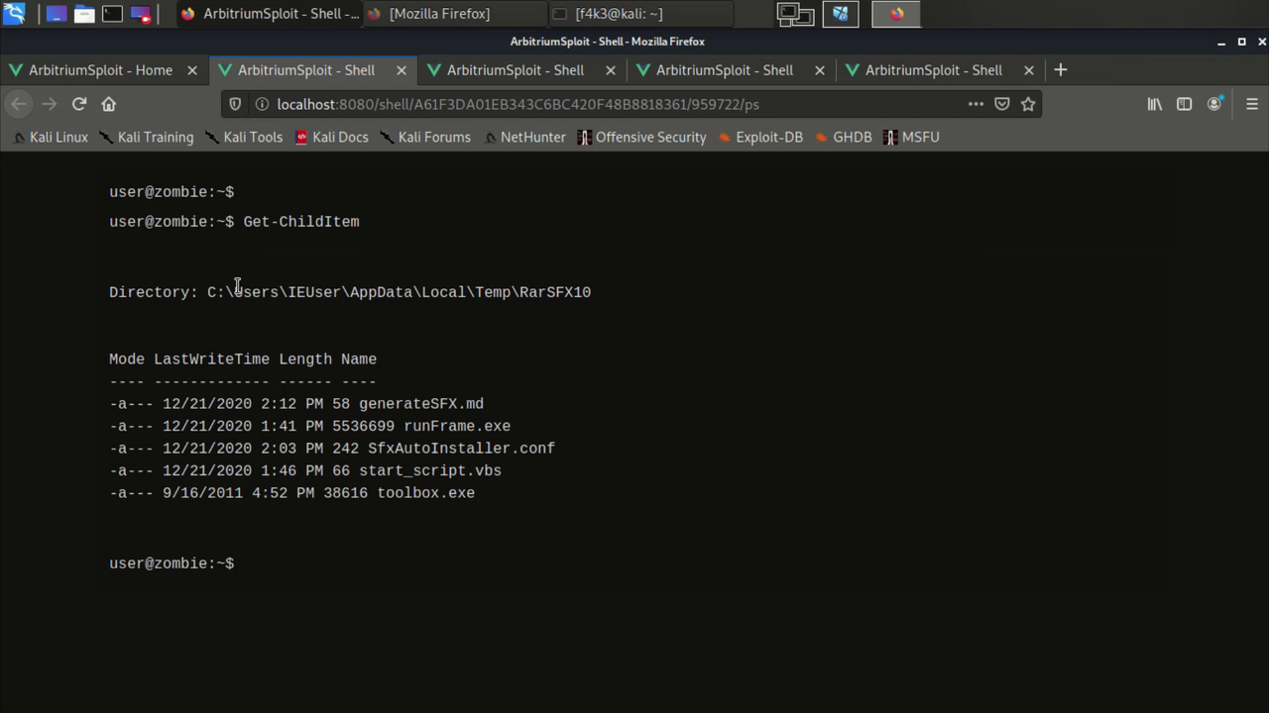The image size is (1269, 713).
Task: Click the back navigation arrow
Action: [x=18, y=104]
